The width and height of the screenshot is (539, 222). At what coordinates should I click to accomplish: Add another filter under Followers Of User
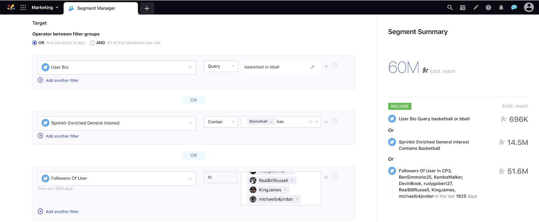coord(58,212)
